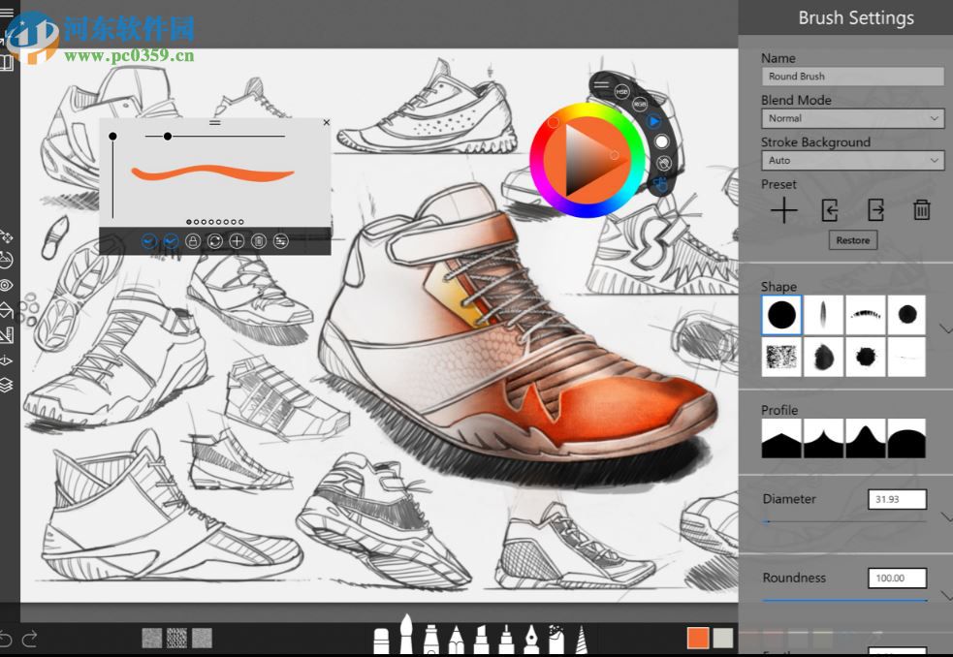
Task: Click the eye icon on the left sidebar
Action: tap(8, 285)
